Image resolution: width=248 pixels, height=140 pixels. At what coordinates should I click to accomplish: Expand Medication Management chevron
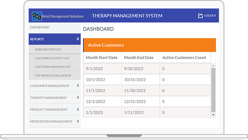[78, 121]
